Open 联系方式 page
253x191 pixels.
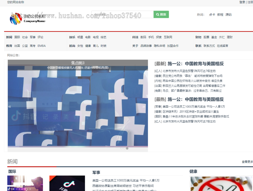(x=209, y=46)
